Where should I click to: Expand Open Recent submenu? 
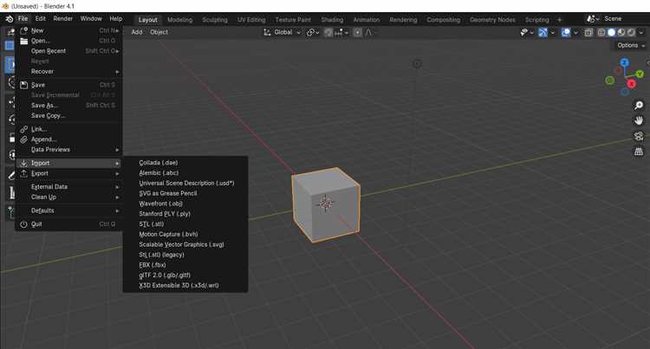tap(68, 51)
